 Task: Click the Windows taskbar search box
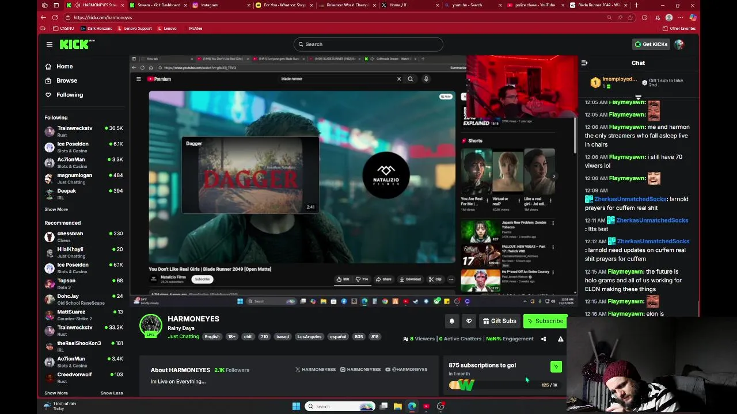[x=340, y=407]
